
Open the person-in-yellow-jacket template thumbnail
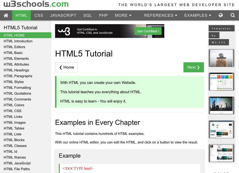pos(221,58)
